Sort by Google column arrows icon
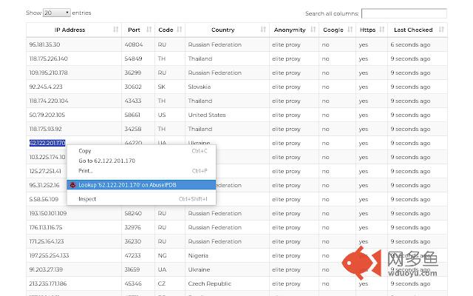The height and width of the screenshot is (296, 473). 350,30
